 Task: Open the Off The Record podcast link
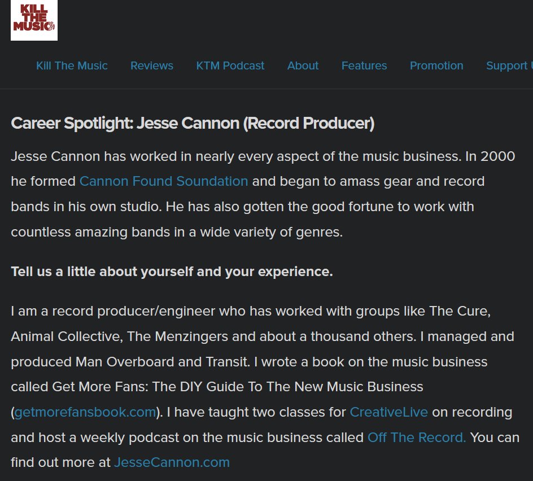pos(417,437)
